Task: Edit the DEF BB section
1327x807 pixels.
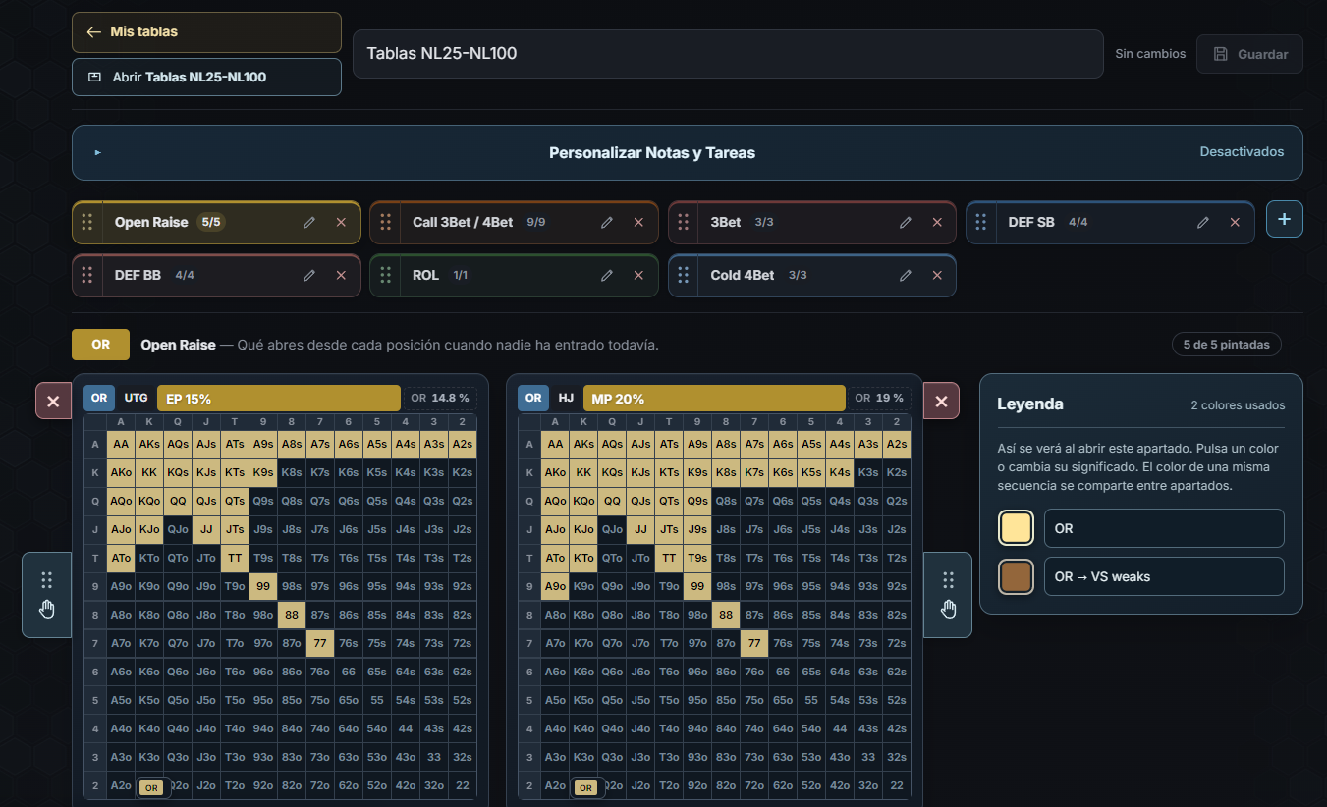Action: point(309,276)
